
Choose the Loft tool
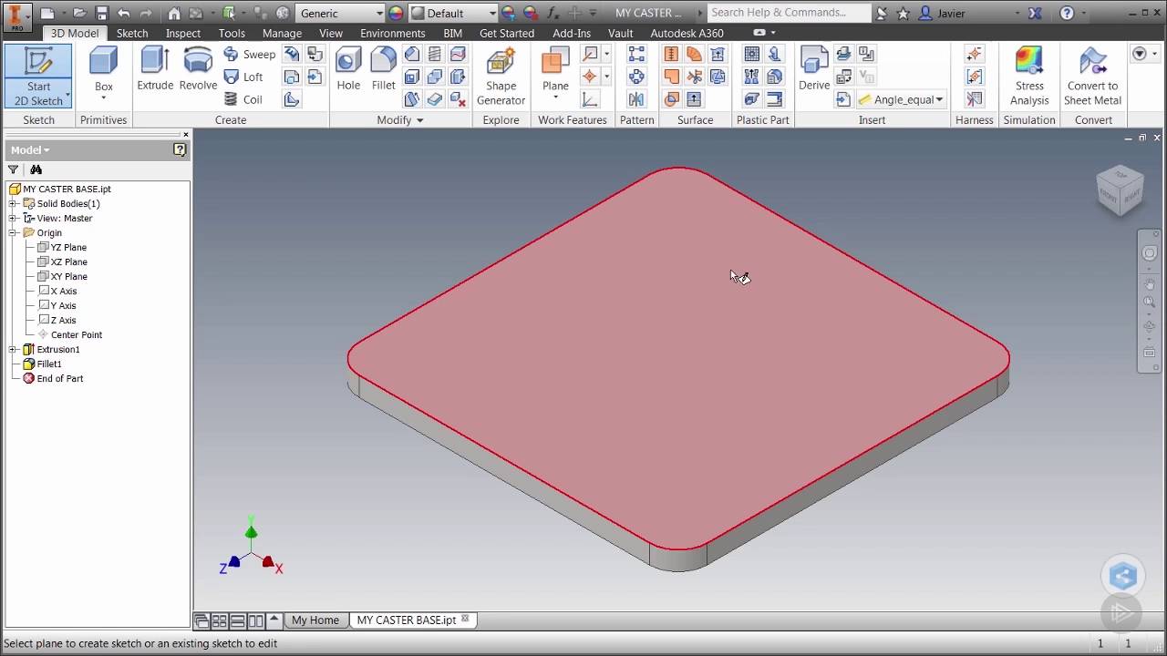[x=244, y=77]
